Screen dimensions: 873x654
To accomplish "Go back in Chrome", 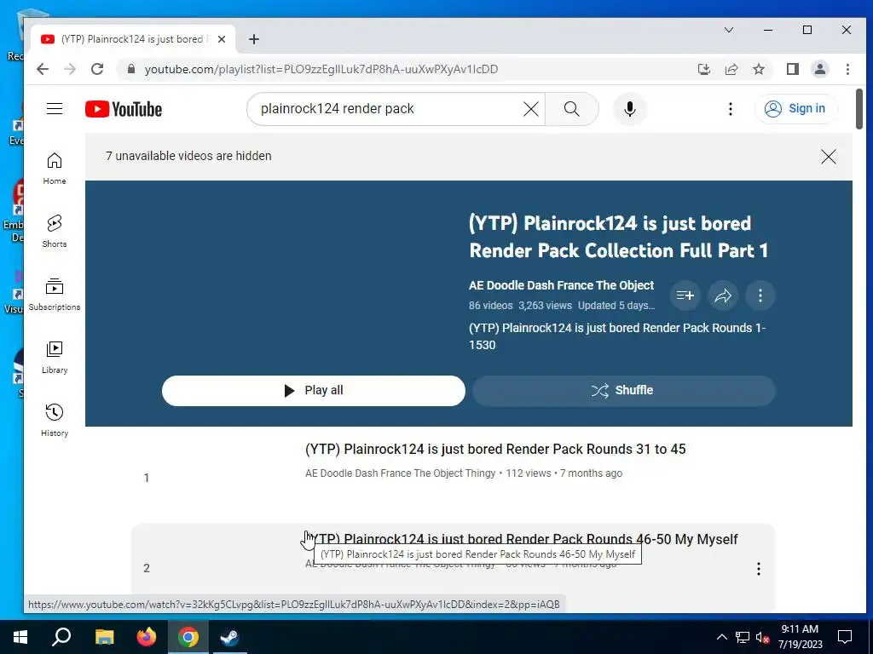I will [x=43, y=69].
